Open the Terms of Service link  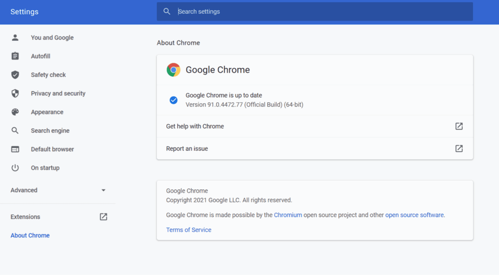tap(189, 230)
